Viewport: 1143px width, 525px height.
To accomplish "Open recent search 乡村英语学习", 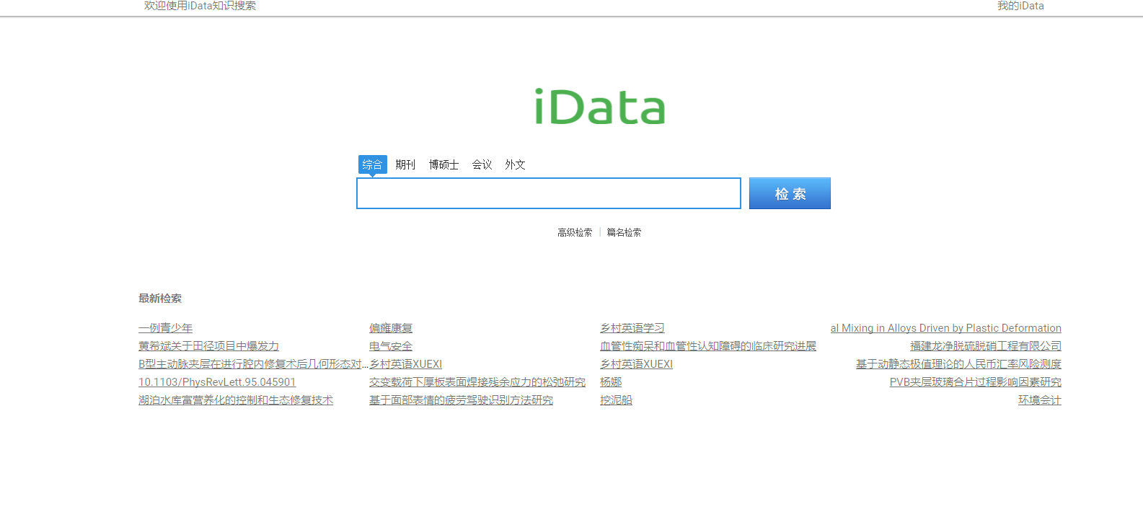I will click(x=632, y=328).
